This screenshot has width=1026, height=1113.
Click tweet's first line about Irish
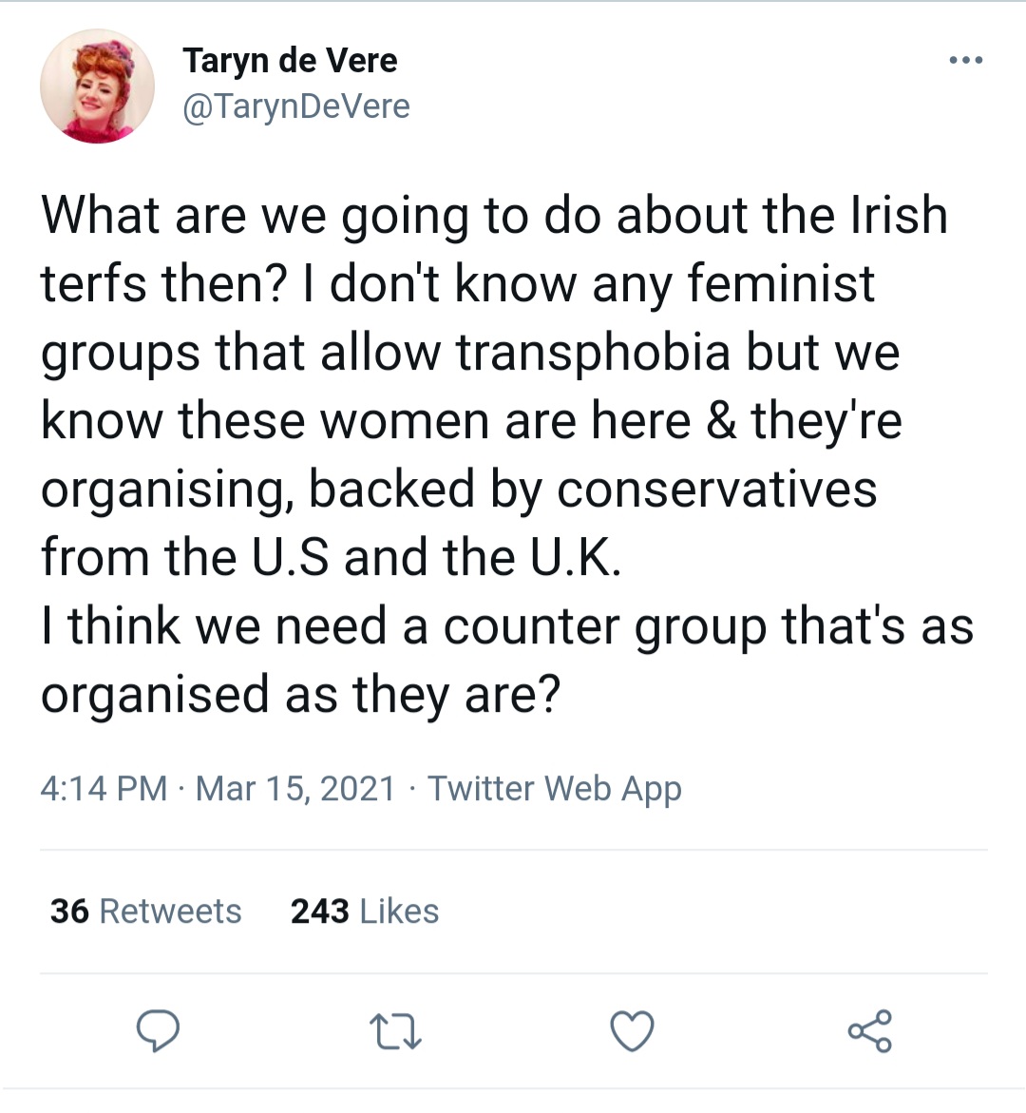coord(495,216)
